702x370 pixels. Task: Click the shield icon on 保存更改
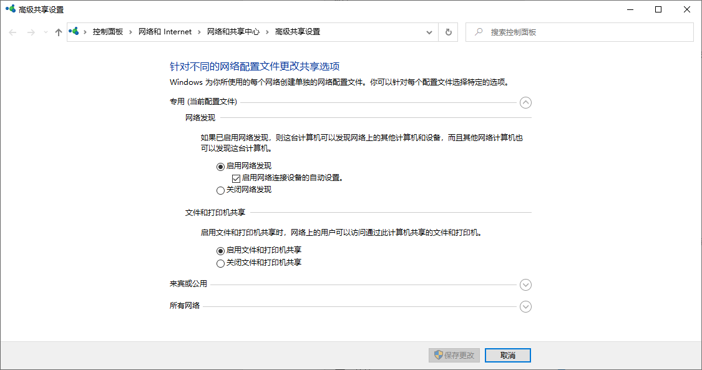438,355
